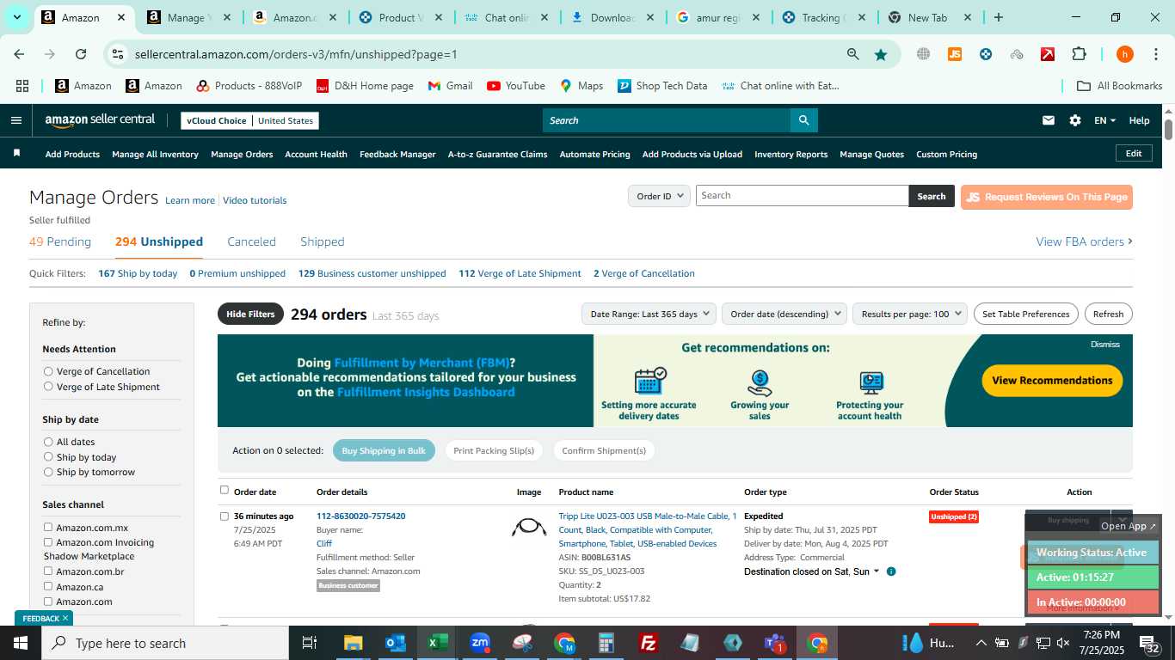This screenshot has width=1175, height=660.
Task: Open the Seller Central hamburger menu
Action: pos(15,120)
